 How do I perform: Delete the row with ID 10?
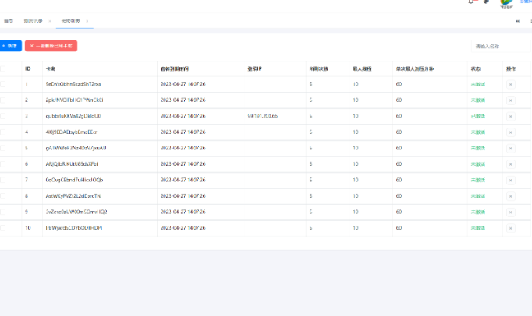(511, 228)
